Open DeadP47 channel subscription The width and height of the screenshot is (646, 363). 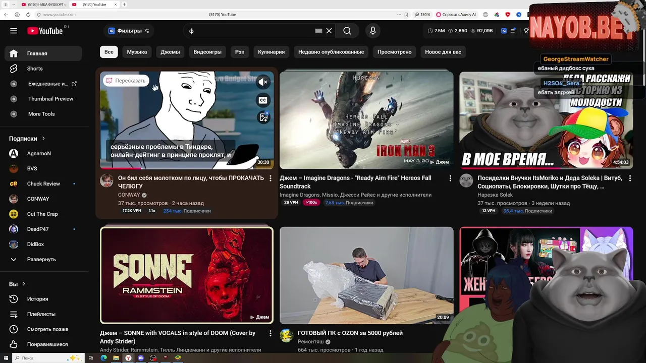[43, 229]
